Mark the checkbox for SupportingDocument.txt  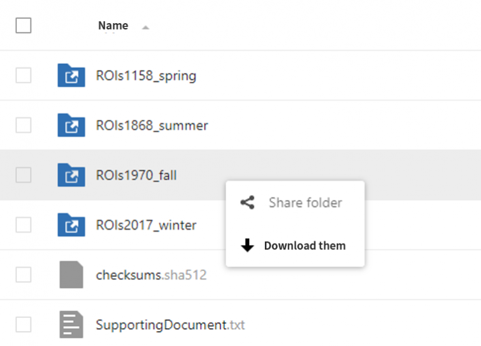point(23,324)
